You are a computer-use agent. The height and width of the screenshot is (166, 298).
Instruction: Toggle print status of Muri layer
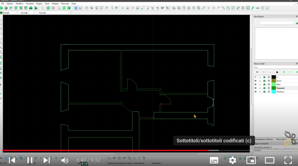264,84
